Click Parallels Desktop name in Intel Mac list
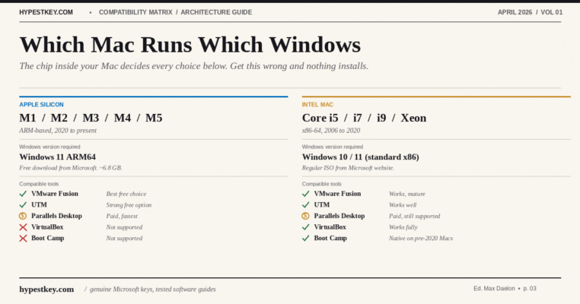The height and width of the screenshot is (304, 580). pos(339,216)
